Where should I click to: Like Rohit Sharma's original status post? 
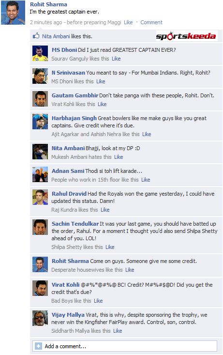pos(128,22)
